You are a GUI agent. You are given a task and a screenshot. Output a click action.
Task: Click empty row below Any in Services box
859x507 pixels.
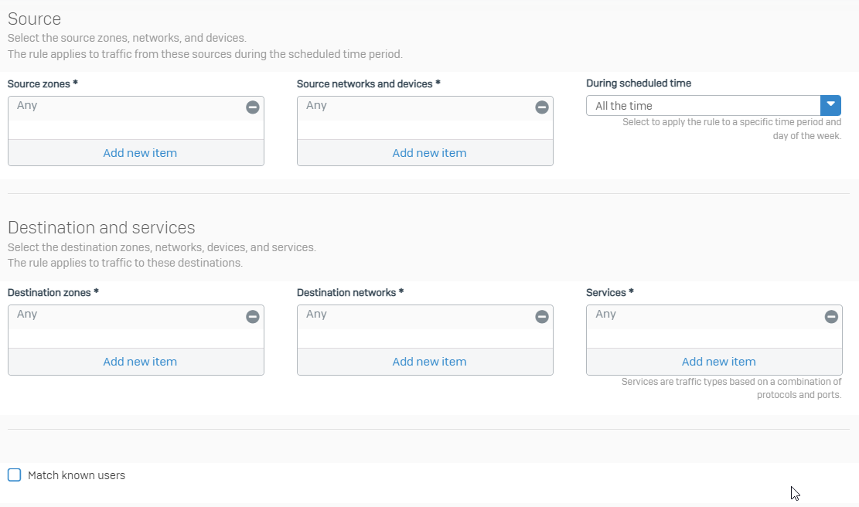[x=714, y=339]
